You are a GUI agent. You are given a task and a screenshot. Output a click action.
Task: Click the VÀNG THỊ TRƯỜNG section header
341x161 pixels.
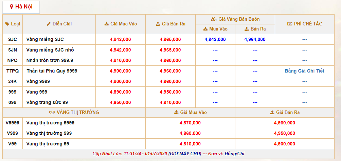point(78,113)
